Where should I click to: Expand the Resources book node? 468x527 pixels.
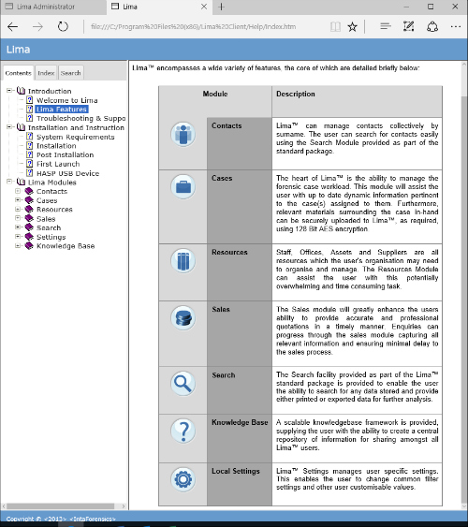(x=18, y=209)
